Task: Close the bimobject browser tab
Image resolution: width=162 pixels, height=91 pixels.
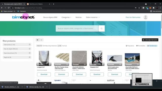Action: click(x=24, y=4)
